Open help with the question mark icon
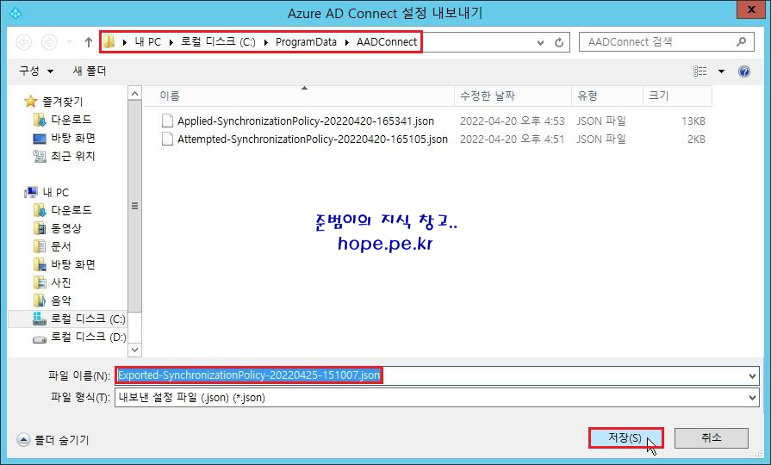This screenshot has width=771, height=465. (x=744, y=71)
